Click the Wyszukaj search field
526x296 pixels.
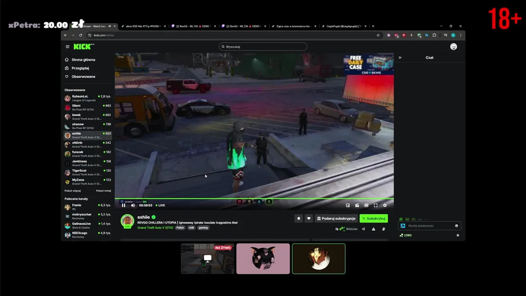pyautogui.click(x=263, y=46)
